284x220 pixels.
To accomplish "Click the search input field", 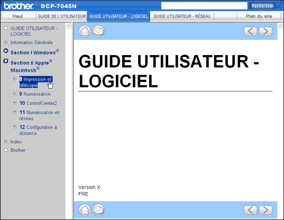I will 204,6.
